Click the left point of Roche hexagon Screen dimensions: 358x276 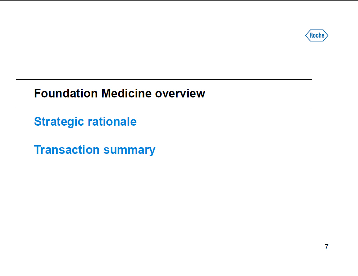coord(306,36)
